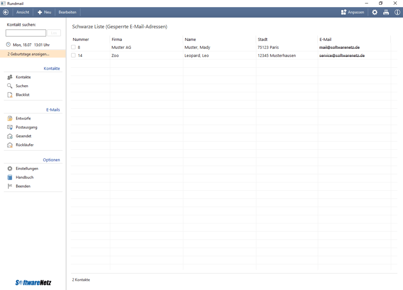403x290 pixels.
Task: Sort the list by the Firma column header
Action: click(117, 39)
